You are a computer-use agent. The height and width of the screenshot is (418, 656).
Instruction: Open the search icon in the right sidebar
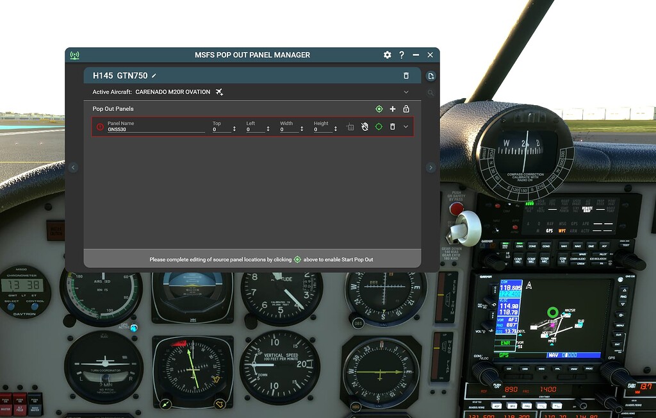(430, 92)
